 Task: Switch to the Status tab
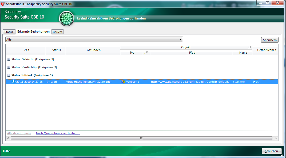pos(9,32)
